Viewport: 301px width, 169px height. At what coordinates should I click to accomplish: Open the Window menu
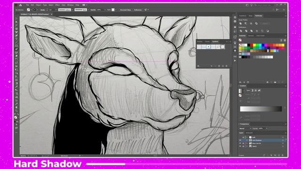[x=70, y=5]
